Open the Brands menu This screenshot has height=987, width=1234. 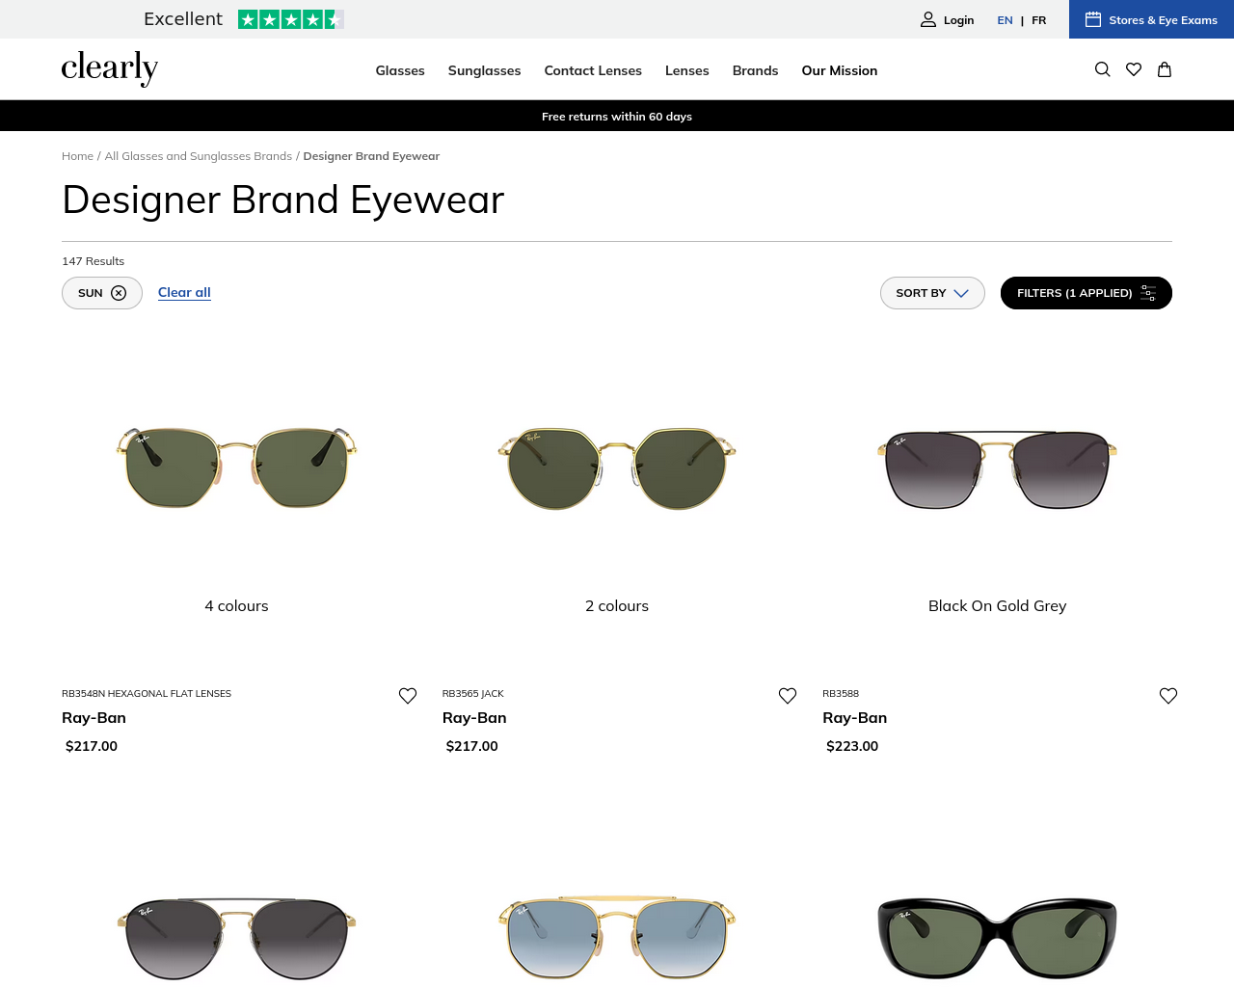(x=755, y=70)
